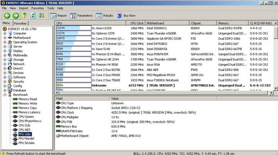Select the 2816 score bar
Screen dimensions: 278x155
[x=74, y=85]
